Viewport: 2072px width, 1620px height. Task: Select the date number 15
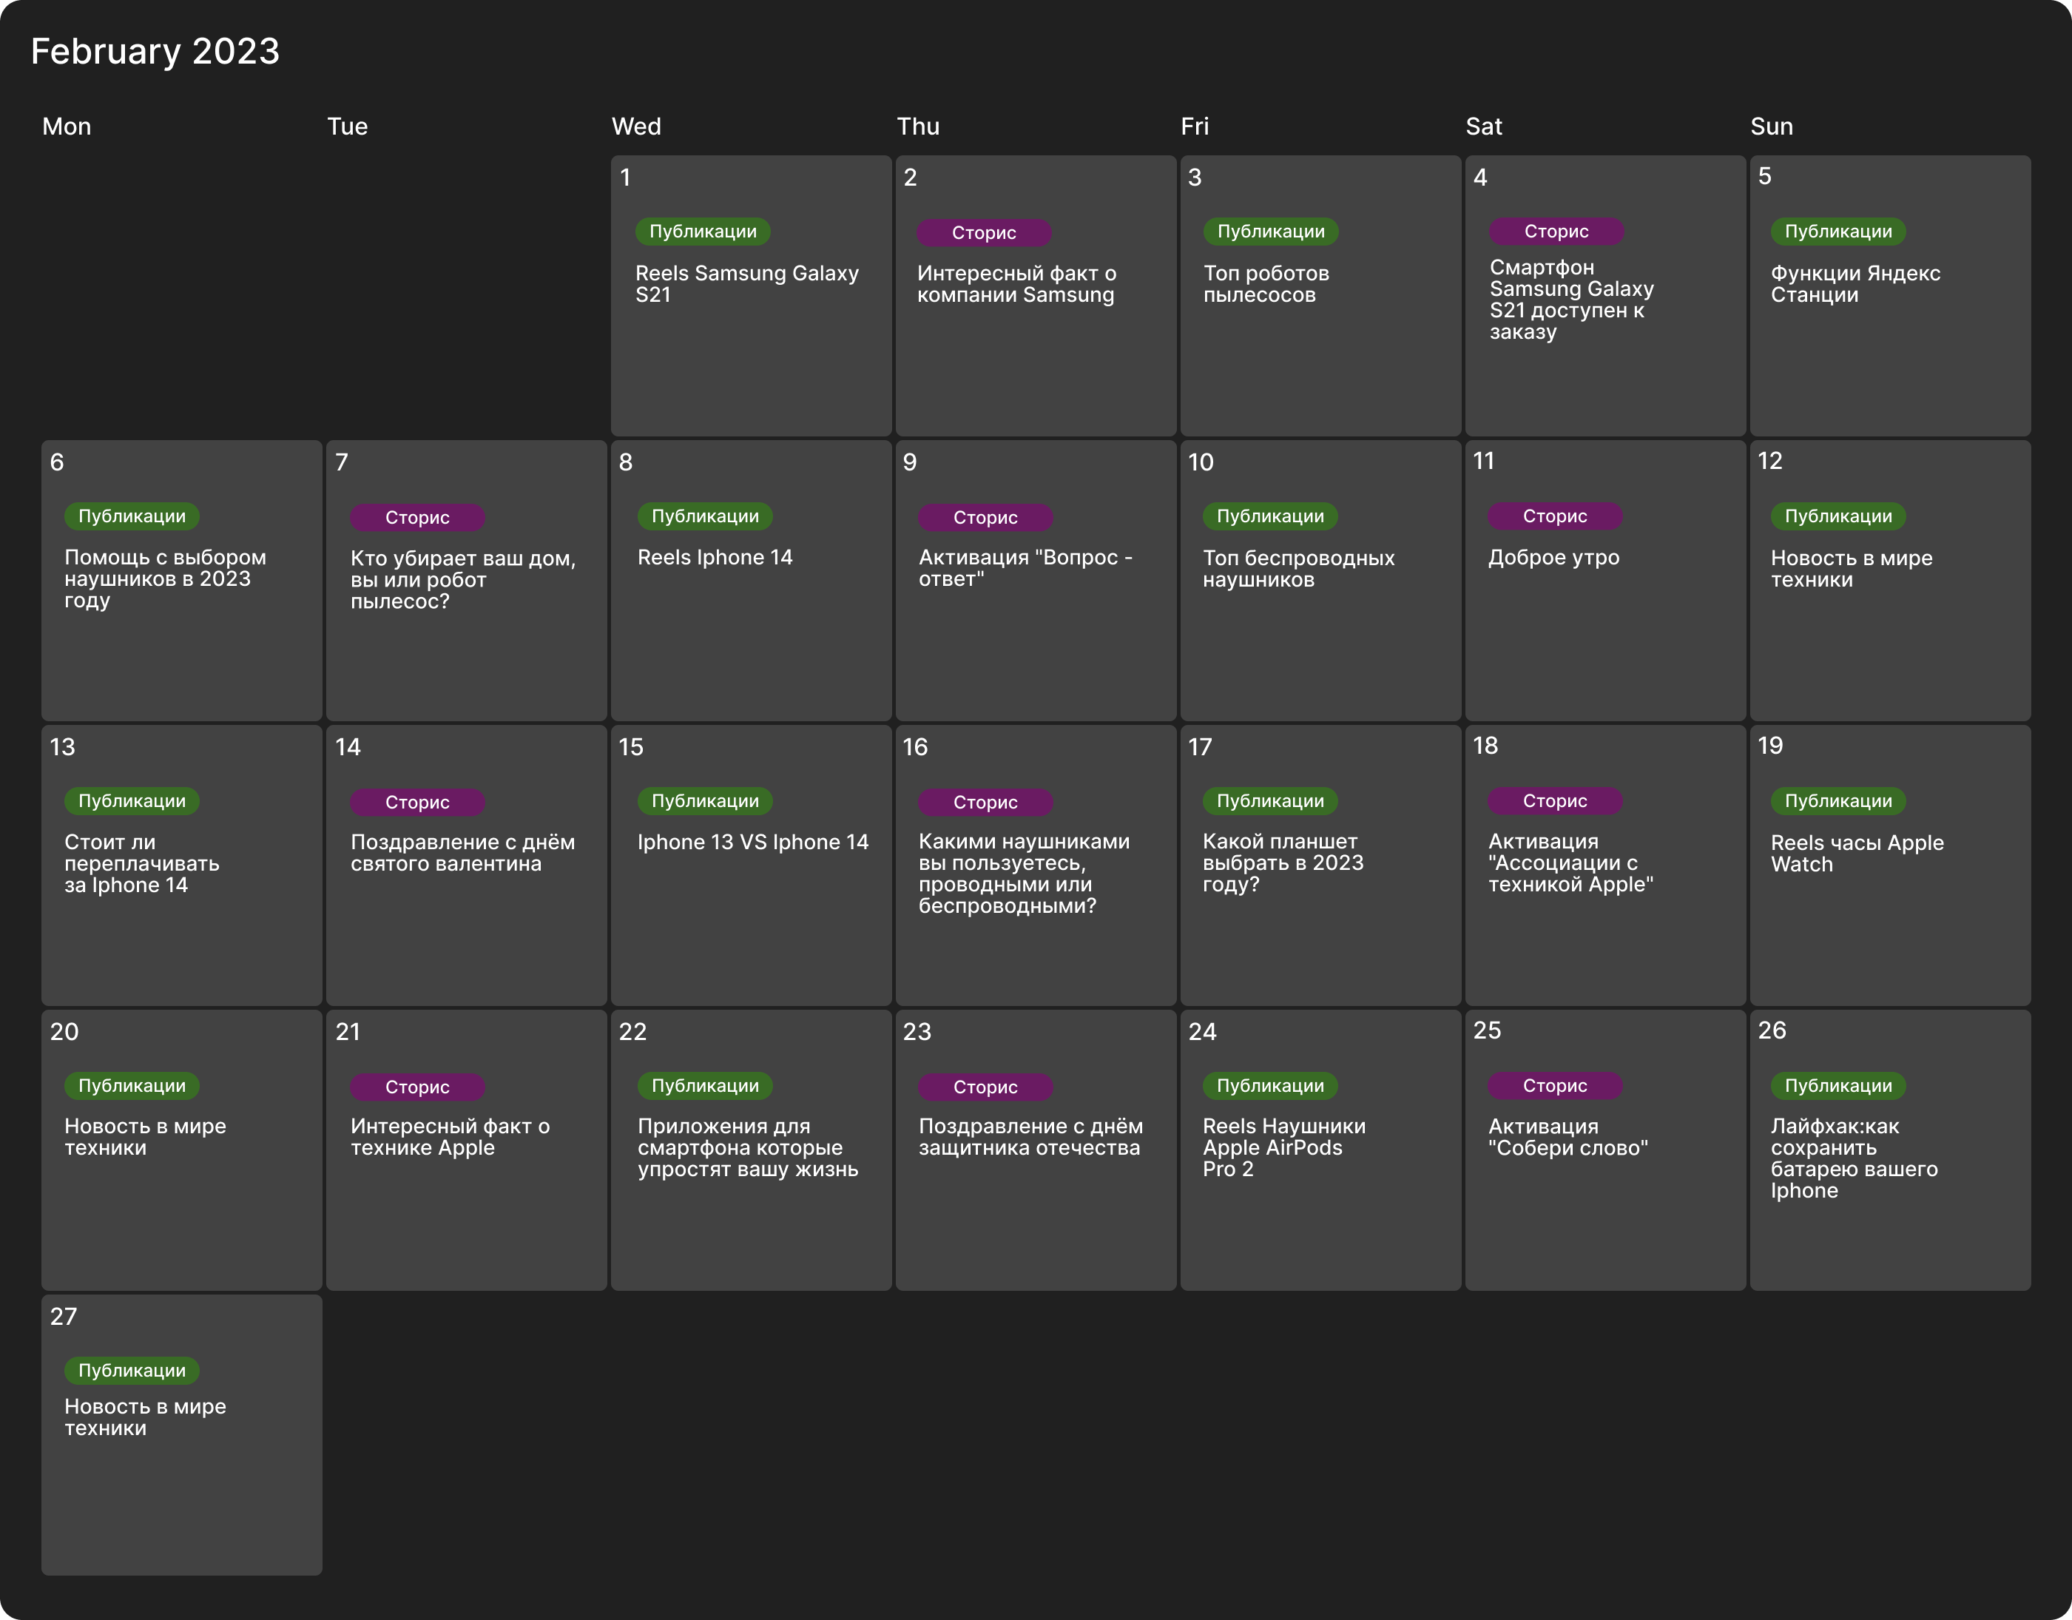click(x=631, y=747)
